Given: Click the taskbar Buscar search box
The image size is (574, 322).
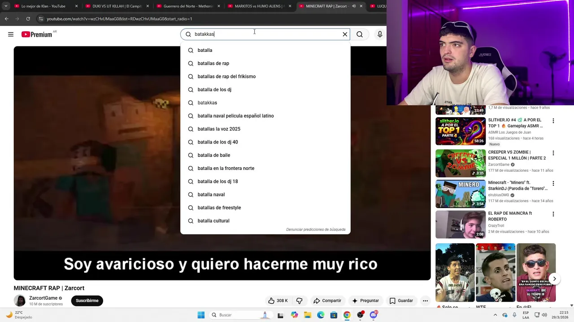Looking at the screenshot, I should point(241,315).
